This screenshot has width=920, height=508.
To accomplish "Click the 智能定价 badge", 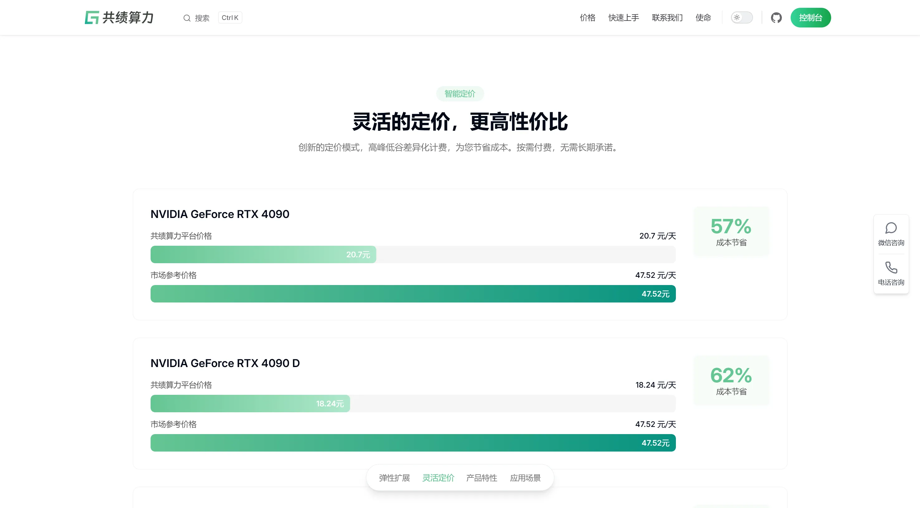I will 460,94.
